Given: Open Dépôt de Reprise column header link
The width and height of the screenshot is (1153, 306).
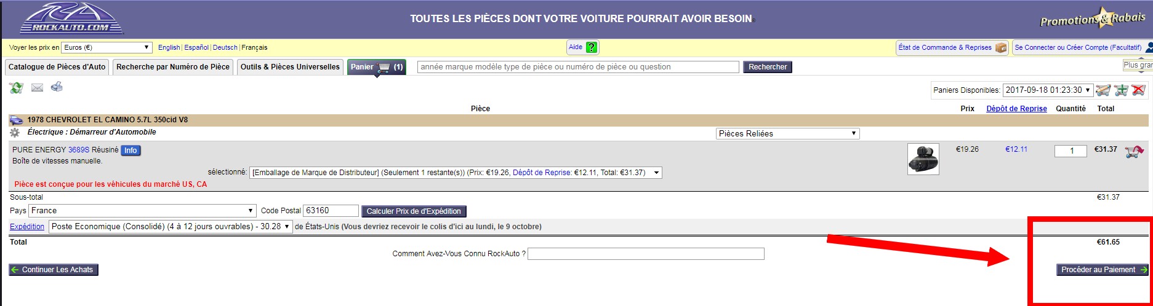Looking at the screenshot, I should click(1016, 109).
